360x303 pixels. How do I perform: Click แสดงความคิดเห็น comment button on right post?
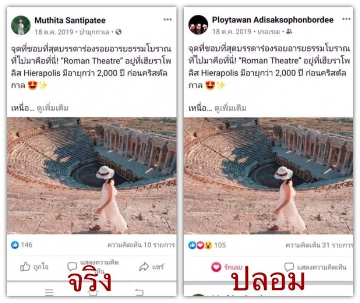315,267
